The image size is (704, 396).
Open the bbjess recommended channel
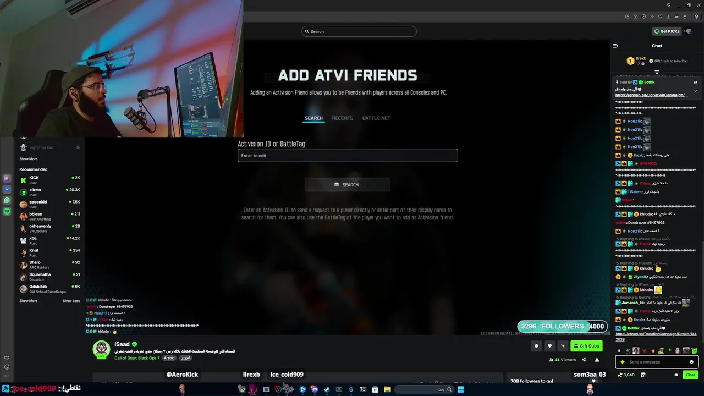tap(50, 216)
